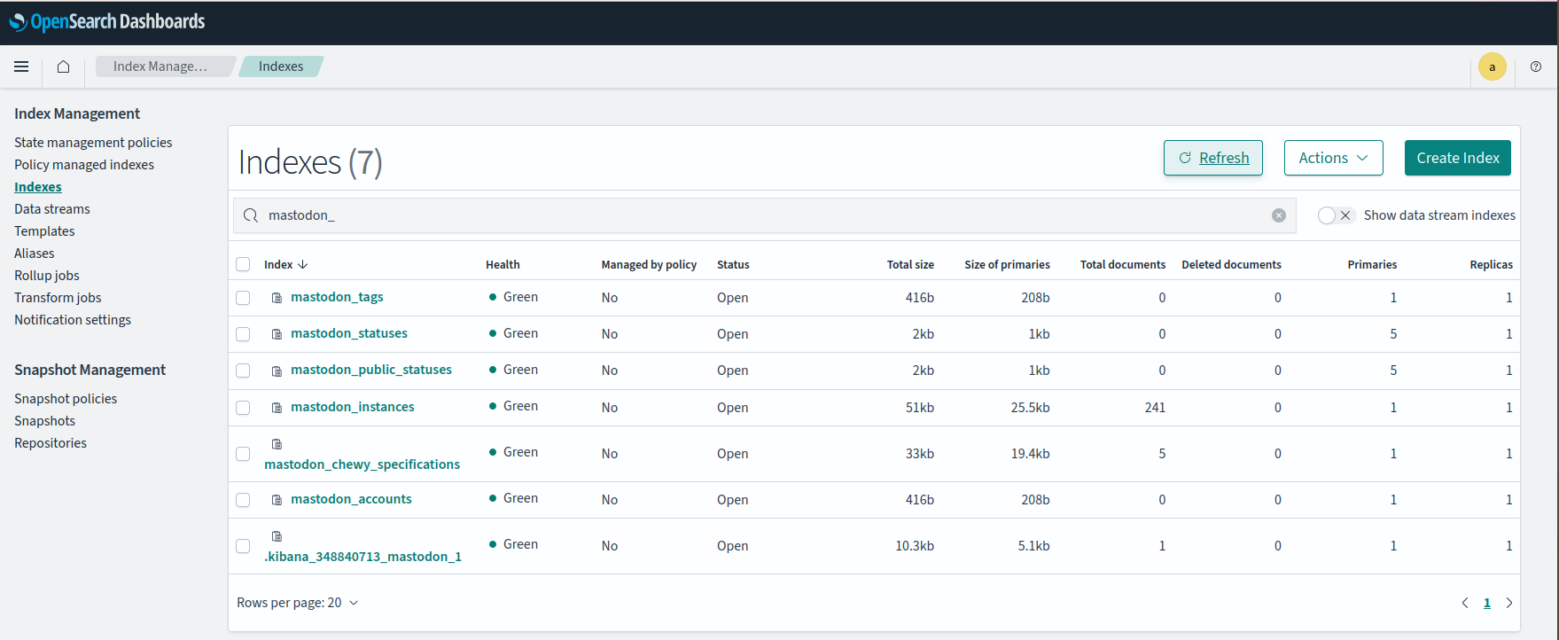Toggle Show data stream indexes switch

tap(1336, 215)
